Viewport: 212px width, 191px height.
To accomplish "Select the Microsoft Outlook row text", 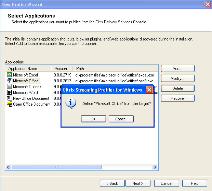I will pyautogui.click(x=27, y=87).
